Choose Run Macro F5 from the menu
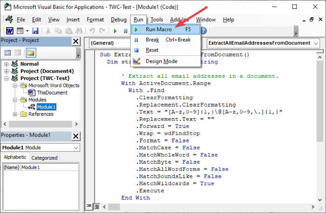 [x=165, y=29]
